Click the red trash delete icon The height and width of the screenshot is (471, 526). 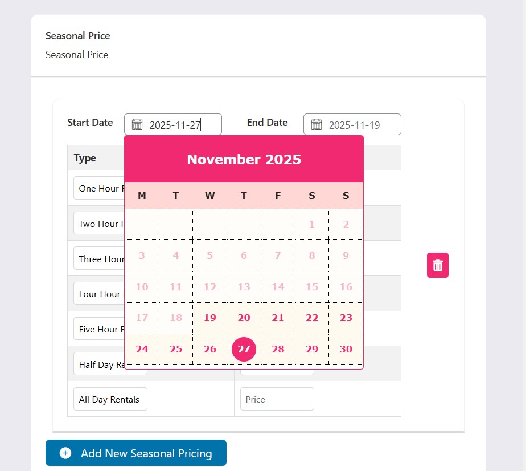point(437,265)
